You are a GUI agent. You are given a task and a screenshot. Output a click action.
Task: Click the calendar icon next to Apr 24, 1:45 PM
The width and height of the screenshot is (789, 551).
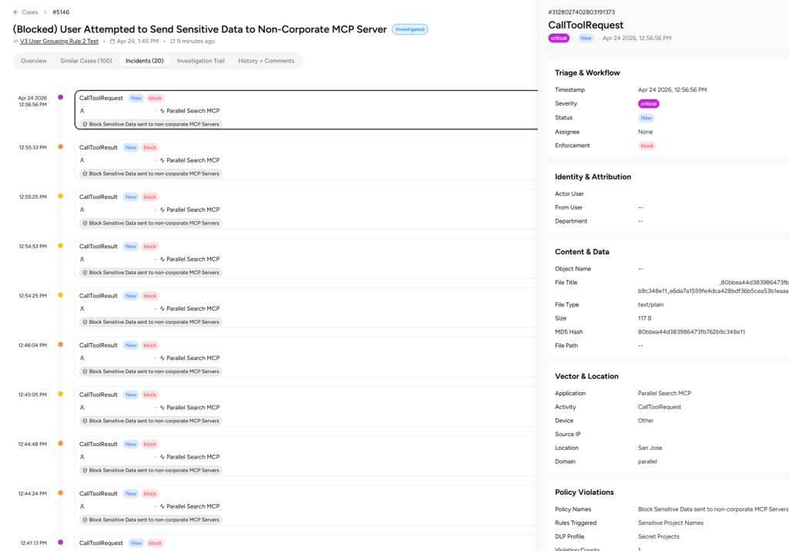(112, 42)
